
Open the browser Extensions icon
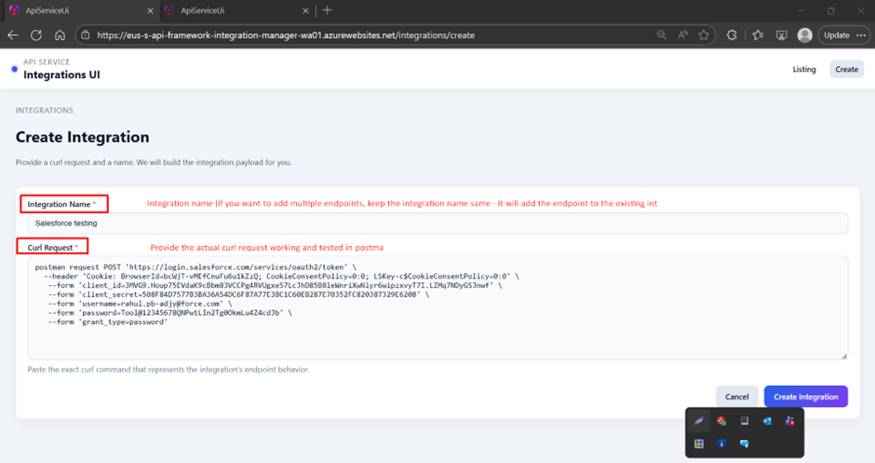coord(732,35)
